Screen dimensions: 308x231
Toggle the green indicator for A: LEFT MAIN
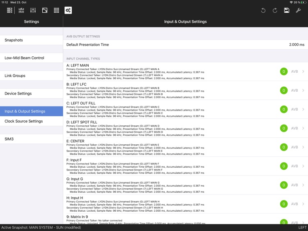tap(283, 72)
